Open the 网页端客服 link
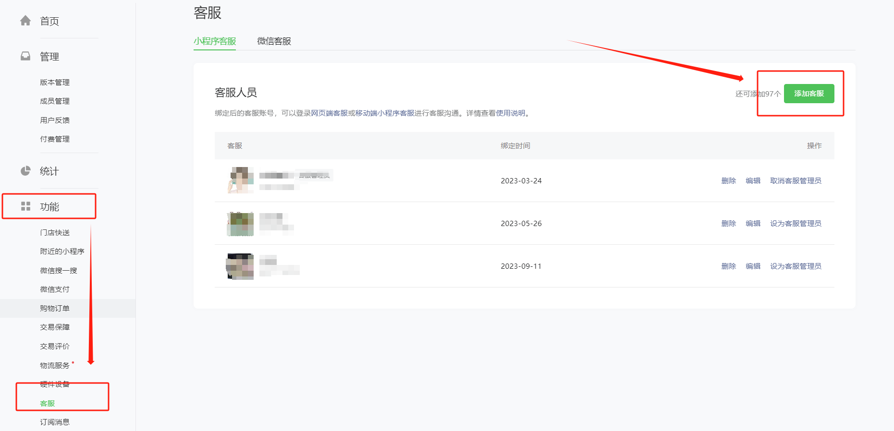 coord(329,113)
